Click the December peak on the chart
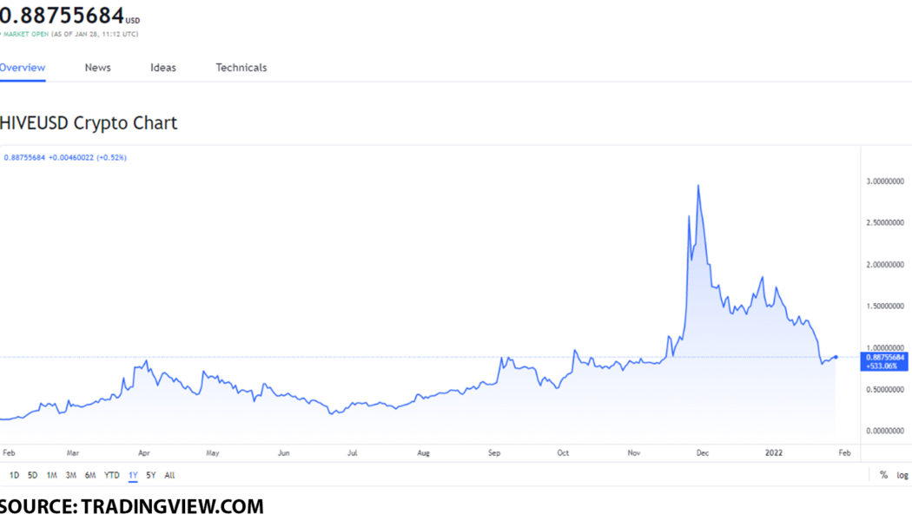The height and width of the screenshot is (521, 912). click(x=698, y=184)
